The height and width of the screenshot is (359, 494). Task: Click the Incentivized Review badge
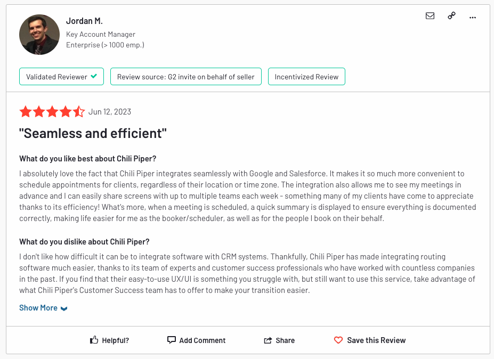click(306, 77)
